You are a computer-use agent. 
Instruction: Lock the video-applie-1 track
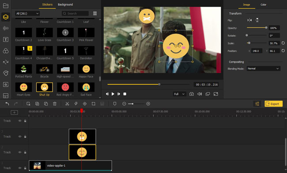click(x=25, y=168)
